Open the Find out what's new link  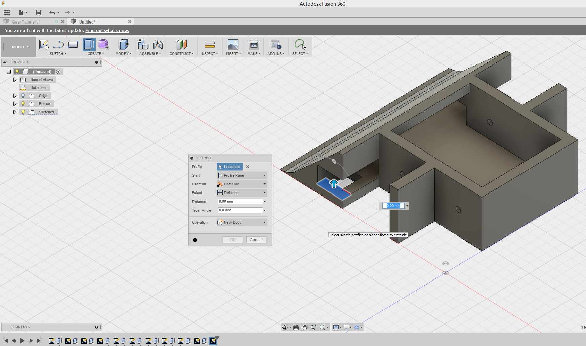[x=107, y=30]
